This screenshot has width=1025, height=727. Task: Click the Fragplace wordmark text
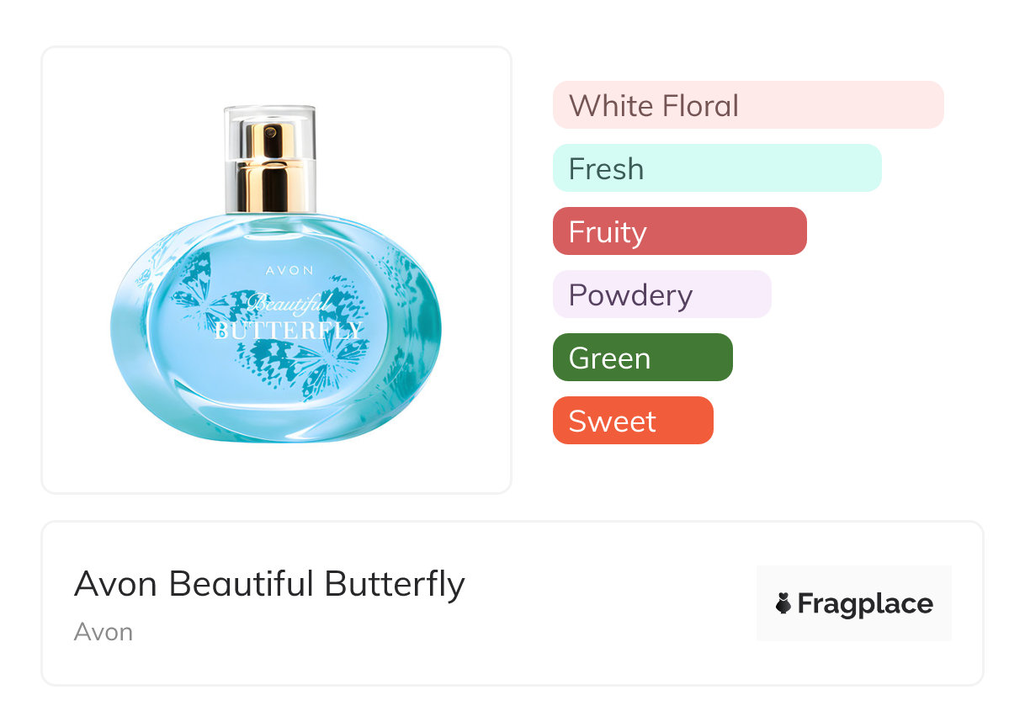pyautogui.click(x=865, y=604)
